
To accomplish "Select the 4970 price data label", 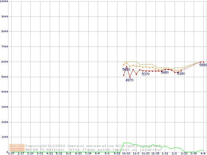I will tap(129, 80).
